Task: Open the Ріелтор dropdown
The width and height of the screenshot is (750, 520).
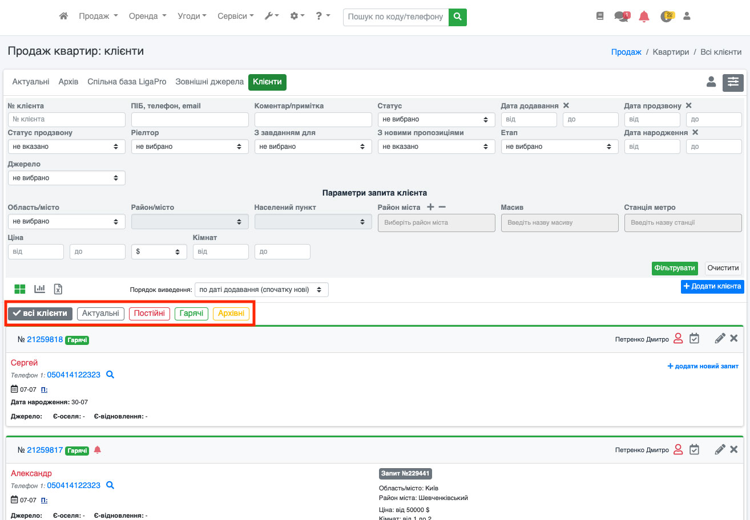Action: 189,147
